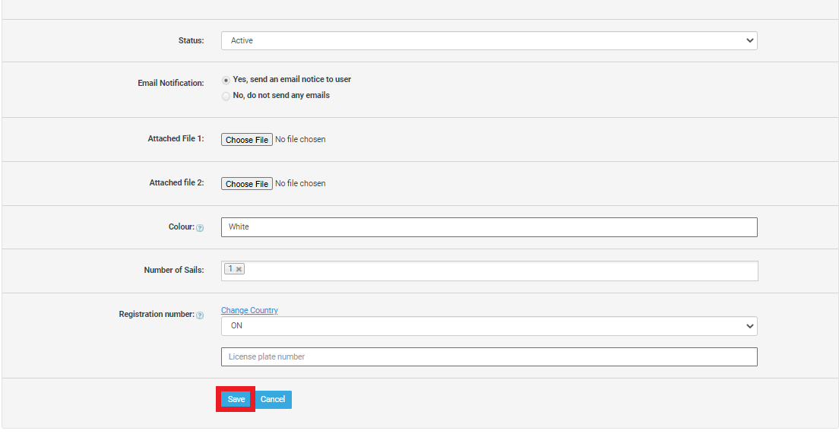The height and width of the screenshot is (434, 839).
Task: Remove the '1' tag from Number of Sails
Action: tap(239, 269)
